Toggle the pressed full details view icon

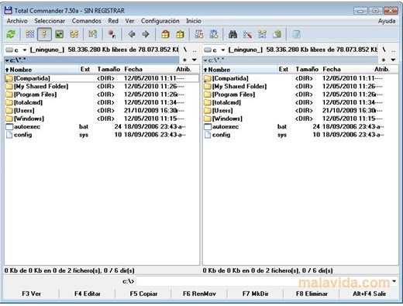(44, 34)
